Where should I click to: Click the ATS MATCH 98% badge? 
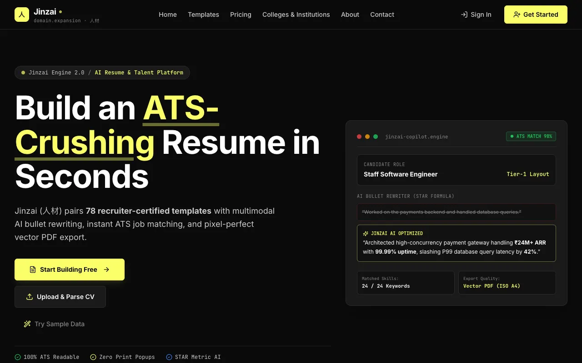coord(531,136)
